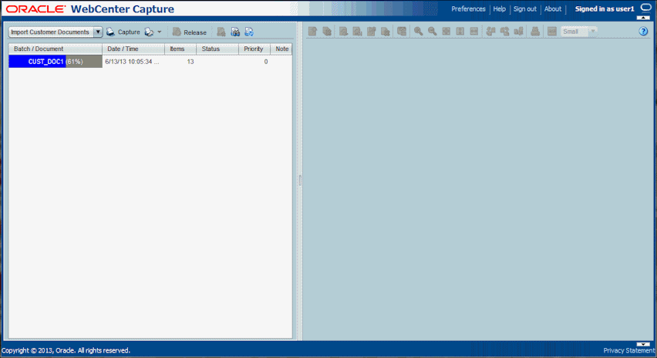Image resolution: width=657 pixels, height=358 pixels.
Task: Click the Signed in as user1 text
Action: 605,8
